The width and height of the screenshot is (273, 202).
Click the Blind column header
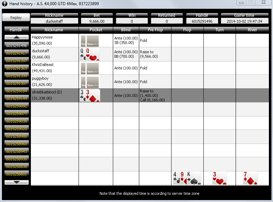tap(126, 30)
